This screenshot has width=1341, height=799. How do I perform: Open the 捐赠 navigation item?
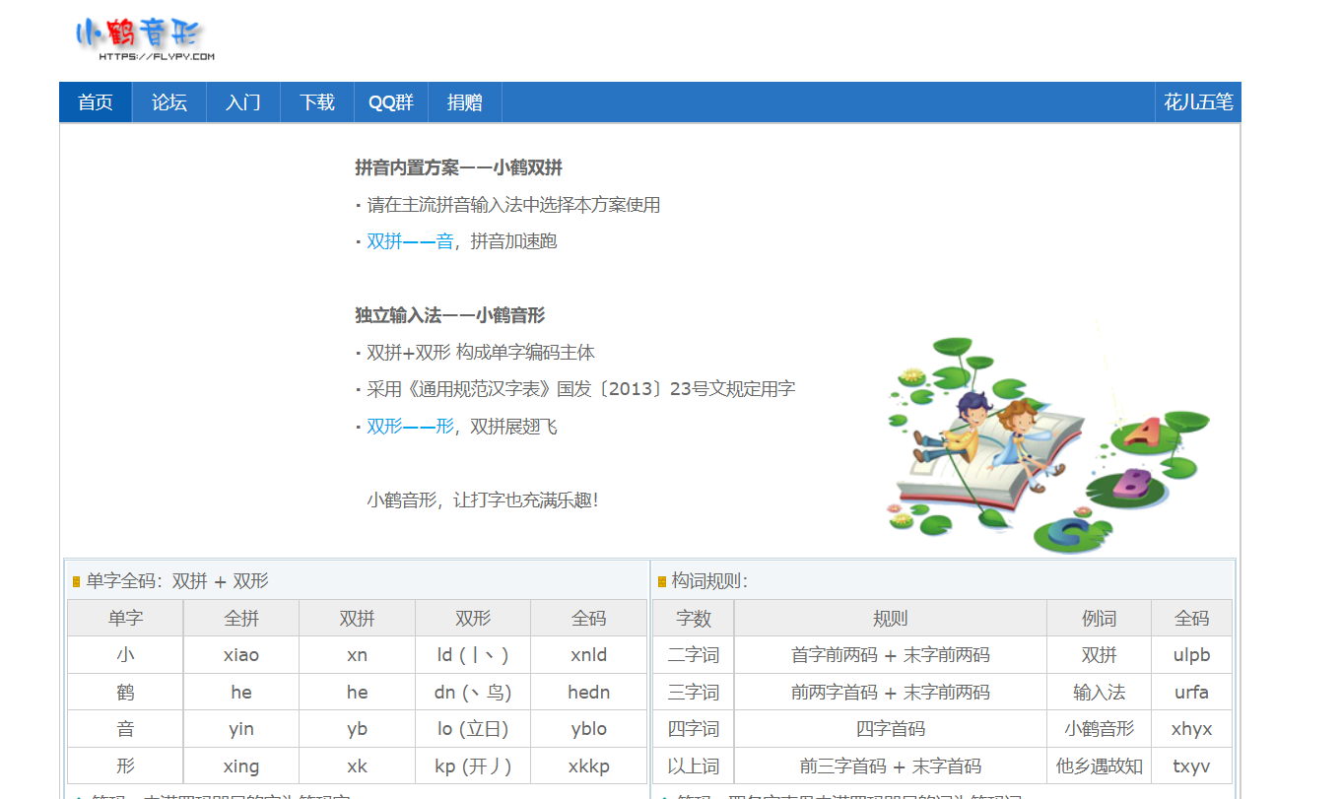point(464,101)
